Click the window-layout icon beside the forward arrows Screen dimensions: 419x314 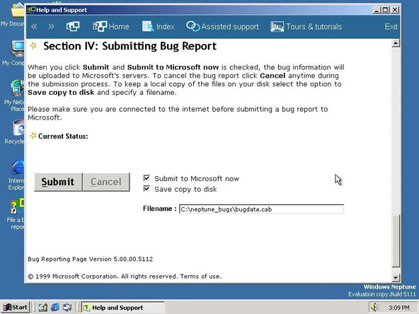point(73,26)
